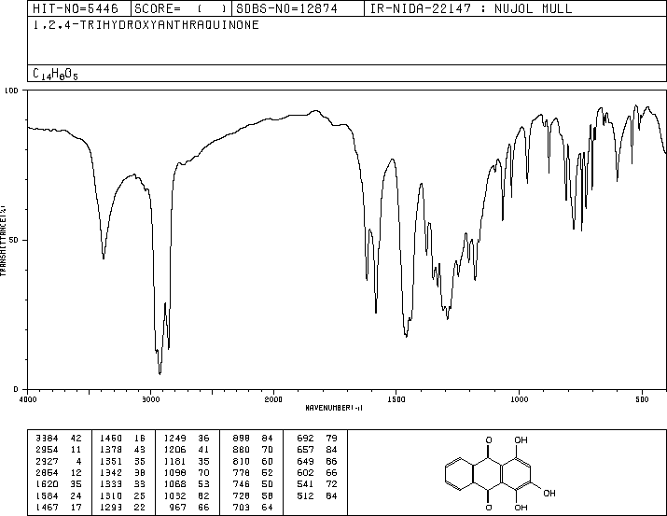Click peak table entry 657
Screen dimensions: 667x516
coord(305,450)
